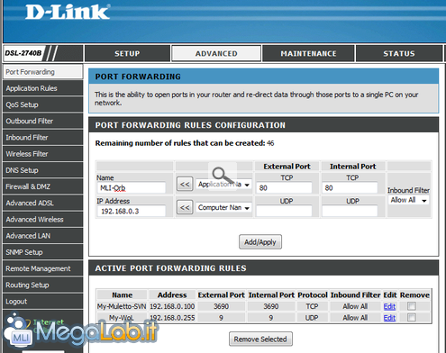Open Advanced ADSL page
Viewport: 446px width, 353px height.
point(42,203)
